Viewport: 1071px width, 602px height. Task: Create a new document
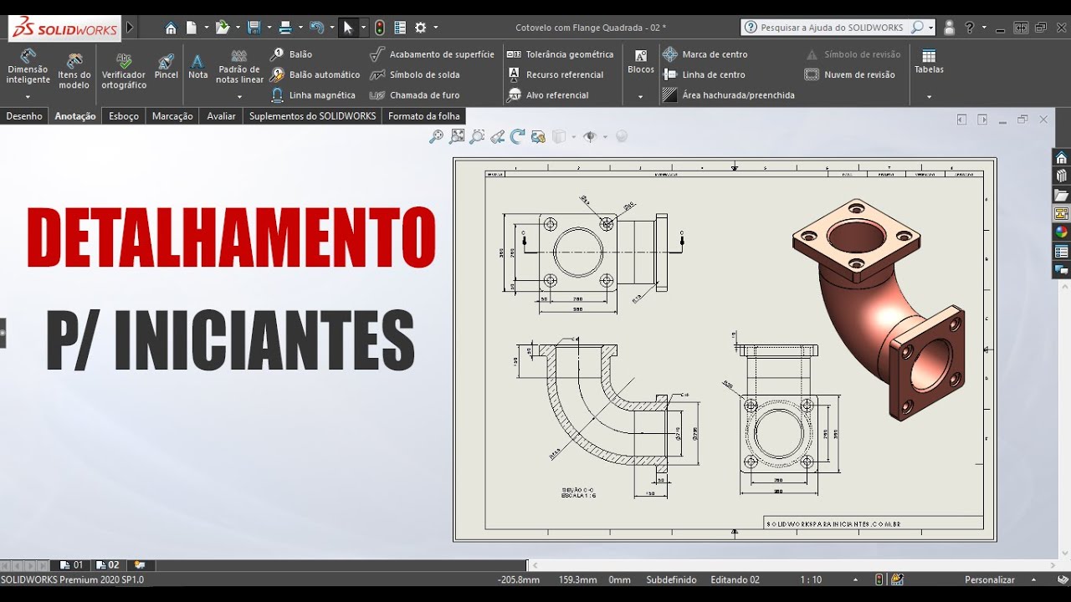[191, 28]
